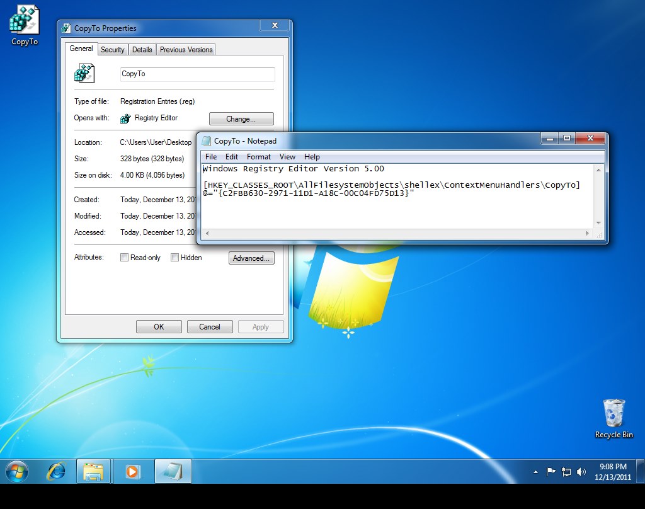The width and height of the screenshot is (645, 509).
Task: Click the 'Windows Registry Editor Version 5.00' line
Action: tap(294, 169)
